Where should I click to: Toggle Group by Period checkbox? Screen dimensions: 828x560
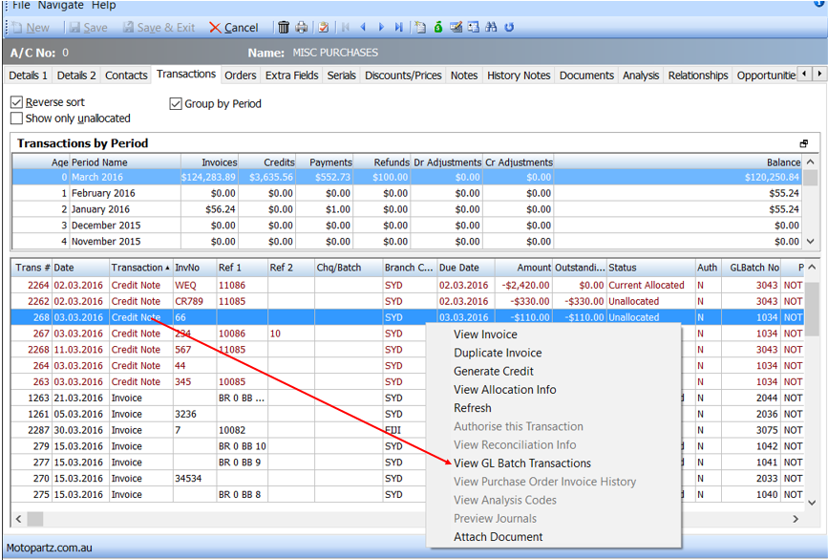coord(176,103)
